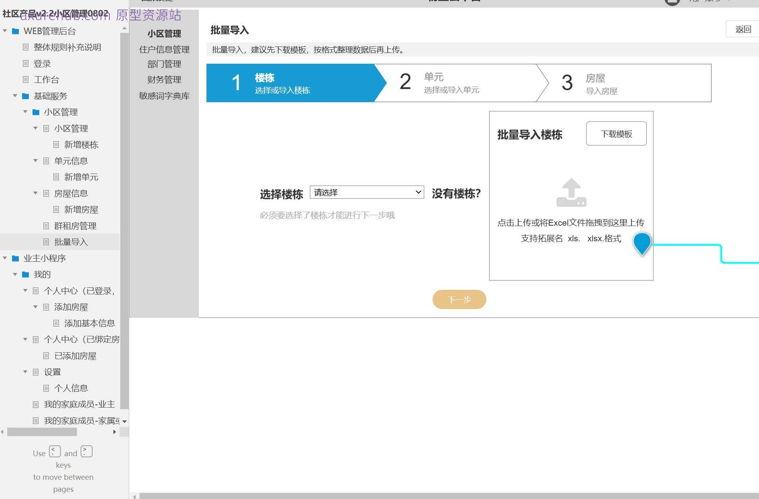Click the folder icon beside 基础服务

25,96
